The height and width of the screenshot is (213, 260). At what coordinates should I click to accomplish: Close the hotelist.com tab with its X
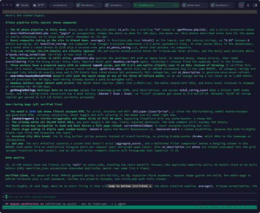point(136,5)
